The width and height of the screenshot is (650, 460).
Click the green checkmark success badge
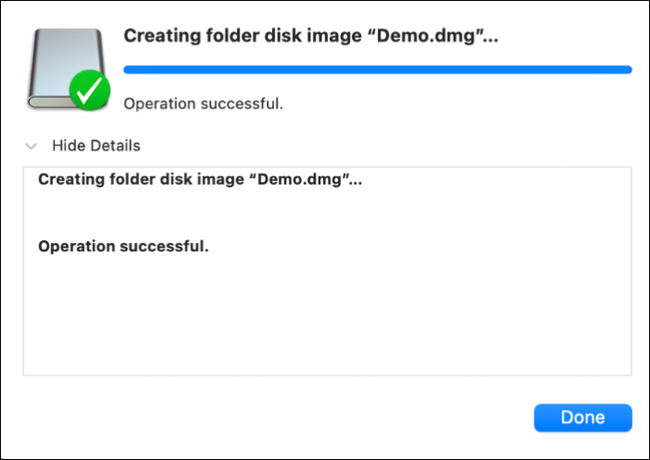tap(90, 91)
